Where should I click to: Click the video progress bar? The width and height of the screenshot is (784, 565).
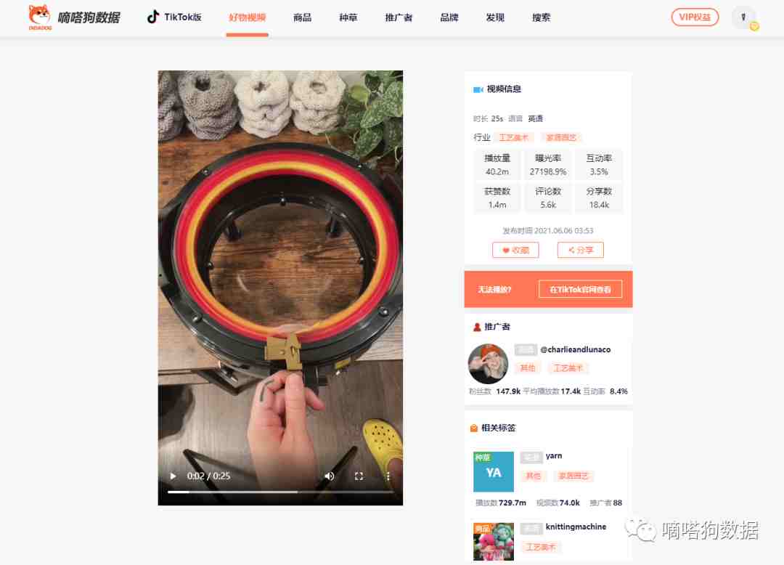click(x=280, y=492)
